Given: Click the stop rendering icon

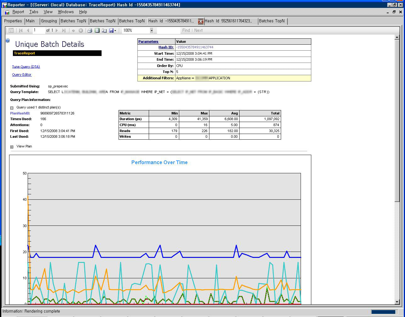Looking at the screenshot, I should [x=81, y=31].
